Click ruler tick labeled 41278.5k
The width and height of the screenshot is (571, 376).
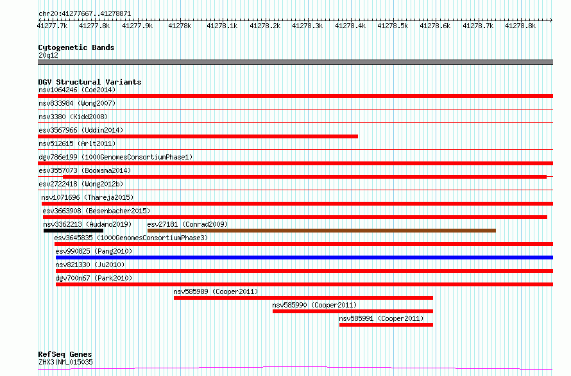click(x=393, y=26)
